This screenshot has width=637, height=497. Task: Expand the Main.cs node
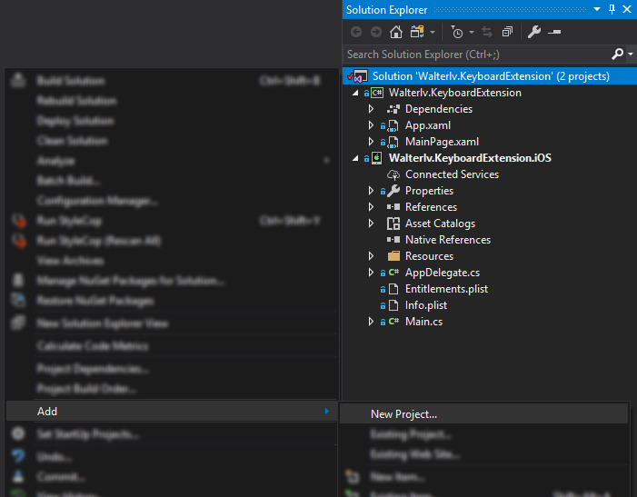click(x=371, y=321)
